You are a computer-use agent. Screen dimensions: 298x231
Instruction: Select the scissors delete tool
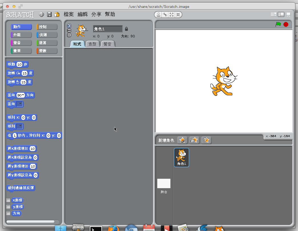click(165, 15)
